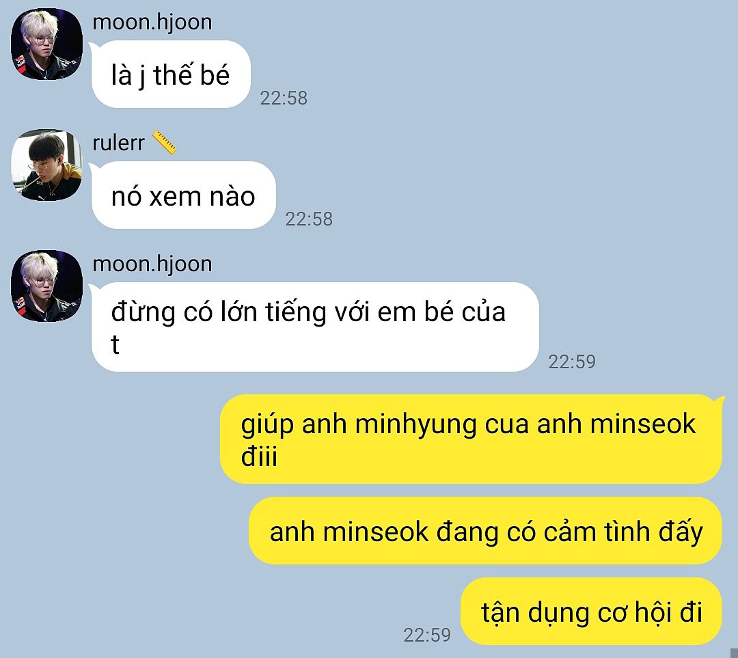Screen dimensions: 738x658
Task: Tap the topmost moon.hjoon sender name
Action: [x=152, y=22]
